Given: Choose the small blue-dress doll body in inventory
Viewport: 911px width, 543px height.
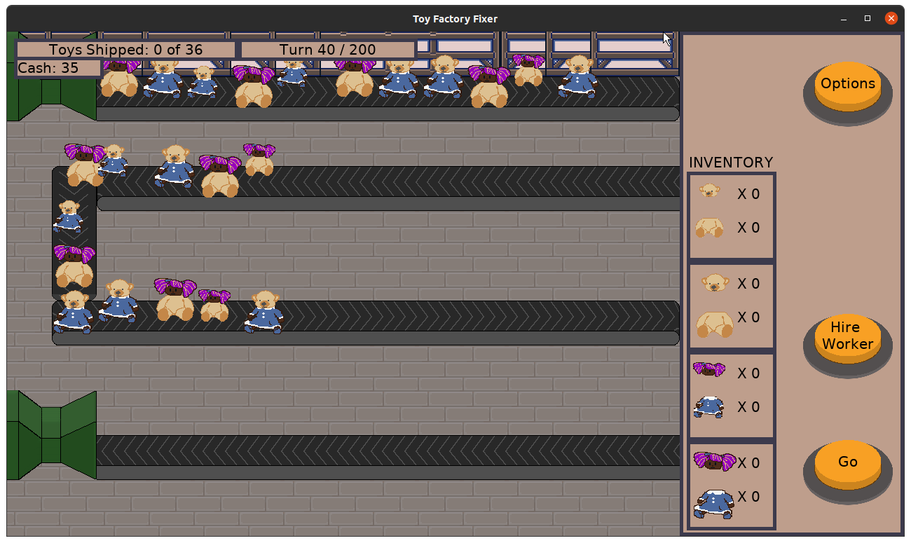Looking at the screenshot, I should click(x=709, y=407).
